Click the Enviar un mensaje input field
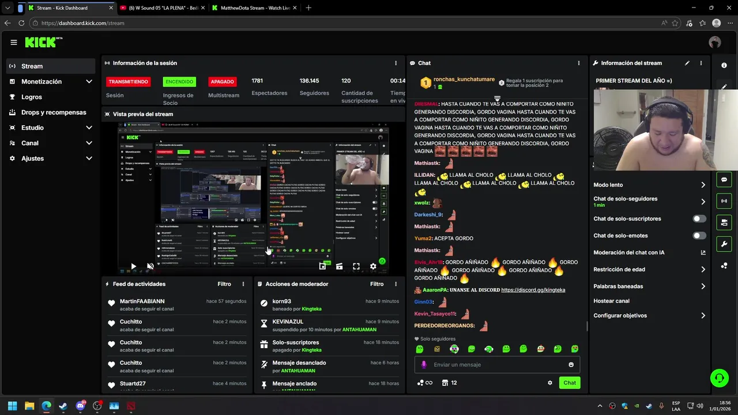738x415 pixels. [497, 364]
